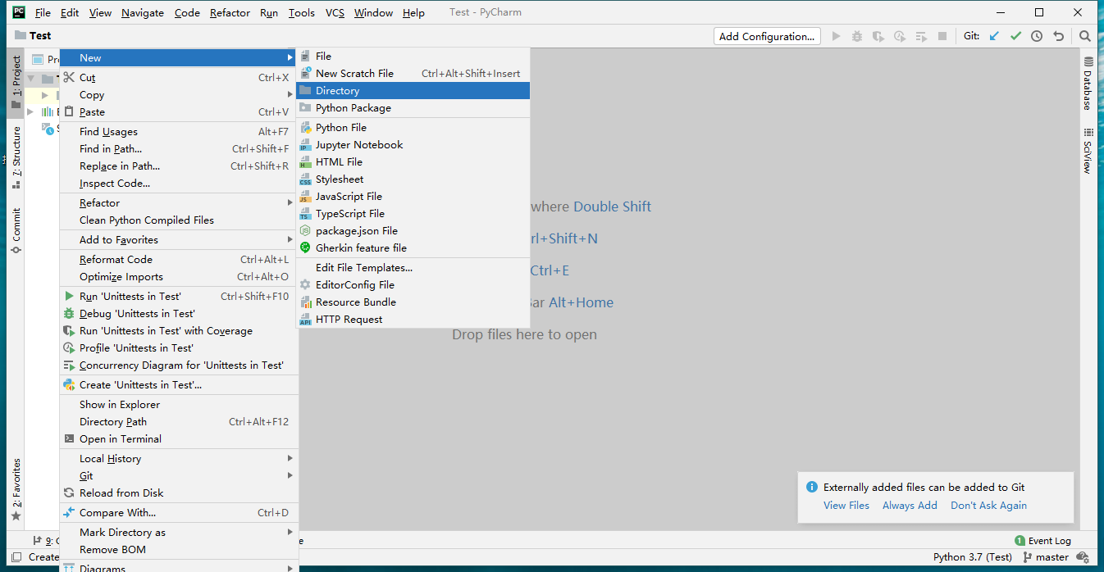Viewport: 1104px width, 572px height.
Task: Open the SciView tool window tab
Action: [1088, 150]
